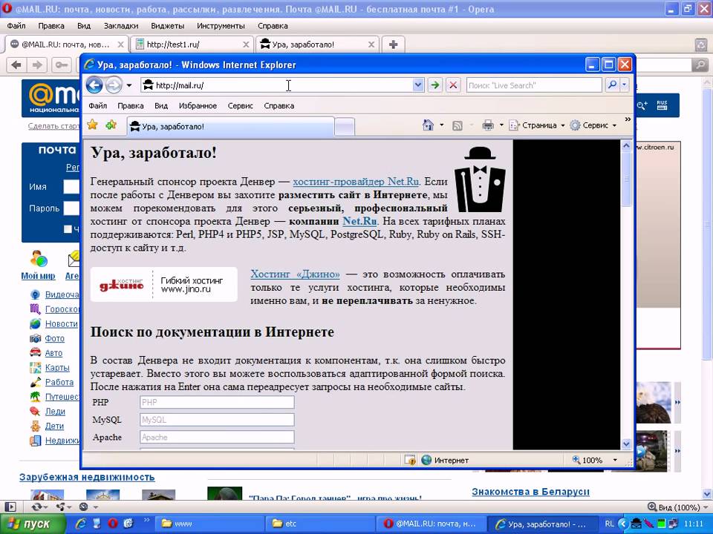
Task: Switch to the http://test1.ru/ tab in Opera
Action: (192, 44)
